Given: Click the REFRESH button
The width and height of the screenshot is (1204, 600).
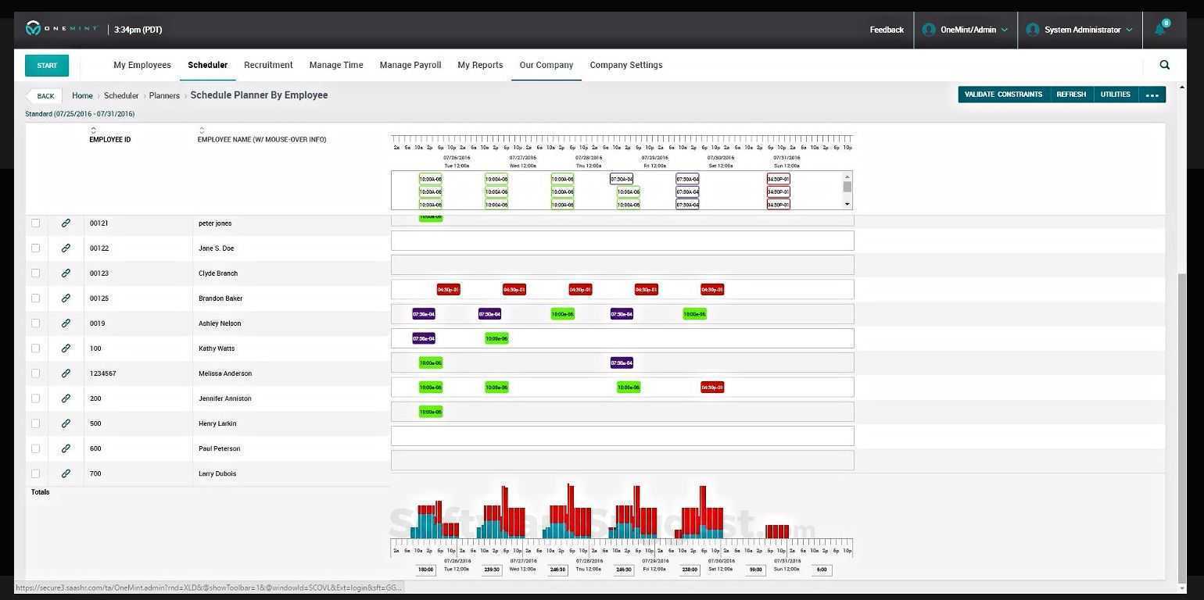Looking at the screenshot, I should (1071, 95).
